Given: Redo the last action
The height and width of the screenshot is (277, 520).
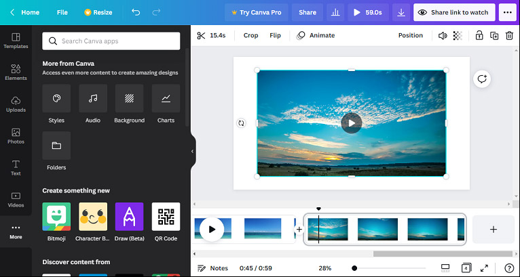Looking at the screenshot, I should tap(156, 12).
